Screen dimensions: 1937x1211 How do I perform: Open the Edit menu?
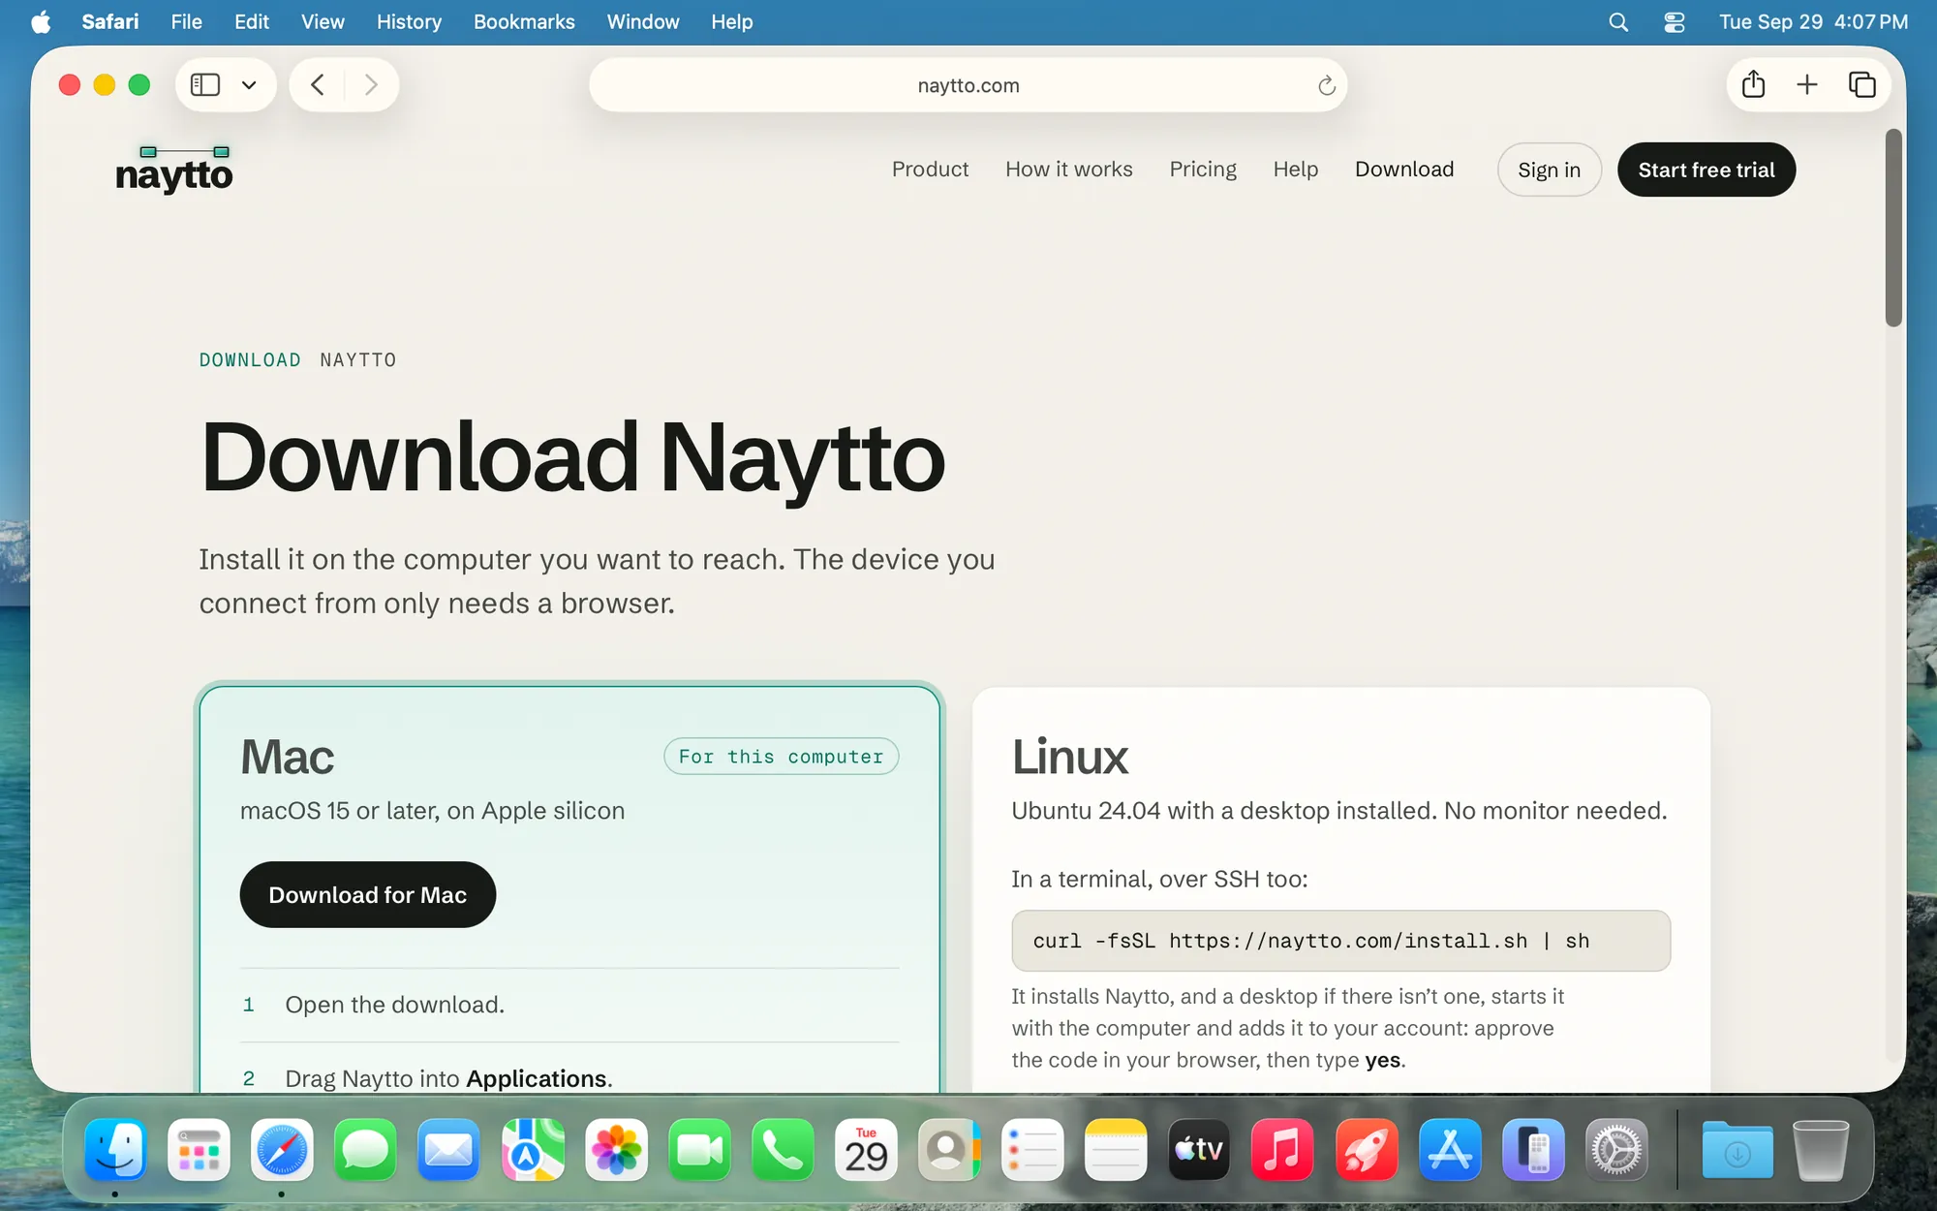coord(252,21)
